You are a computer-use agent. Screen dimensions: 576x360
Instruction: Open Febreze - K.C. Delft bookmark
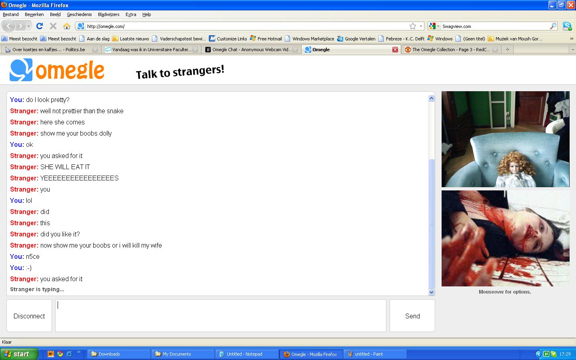tap(402, 39)
